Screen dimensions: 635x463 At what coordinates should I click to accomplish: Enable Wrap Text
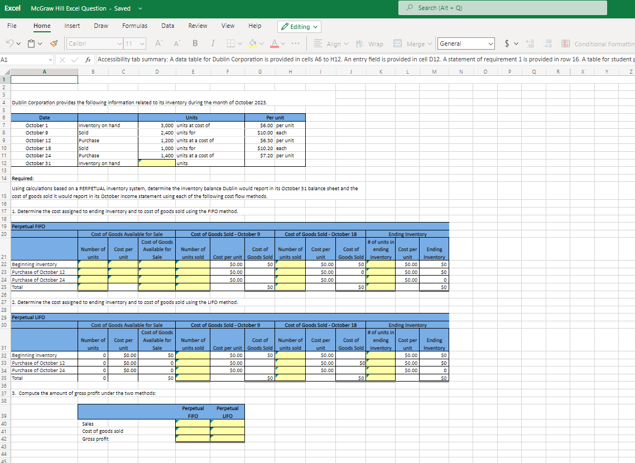[x=370, y=43]
